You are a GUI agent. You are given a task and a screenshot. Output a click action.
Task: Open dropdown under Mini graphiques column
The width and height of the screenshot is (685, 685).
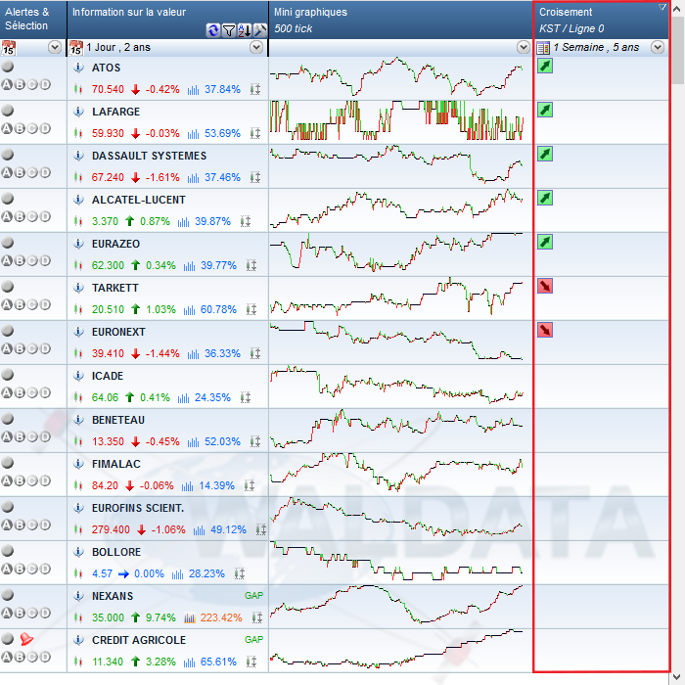click(x=523, y=47)
